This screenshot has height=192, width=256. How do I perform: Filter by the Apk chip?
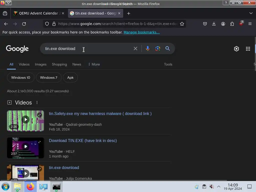[70, 77]
